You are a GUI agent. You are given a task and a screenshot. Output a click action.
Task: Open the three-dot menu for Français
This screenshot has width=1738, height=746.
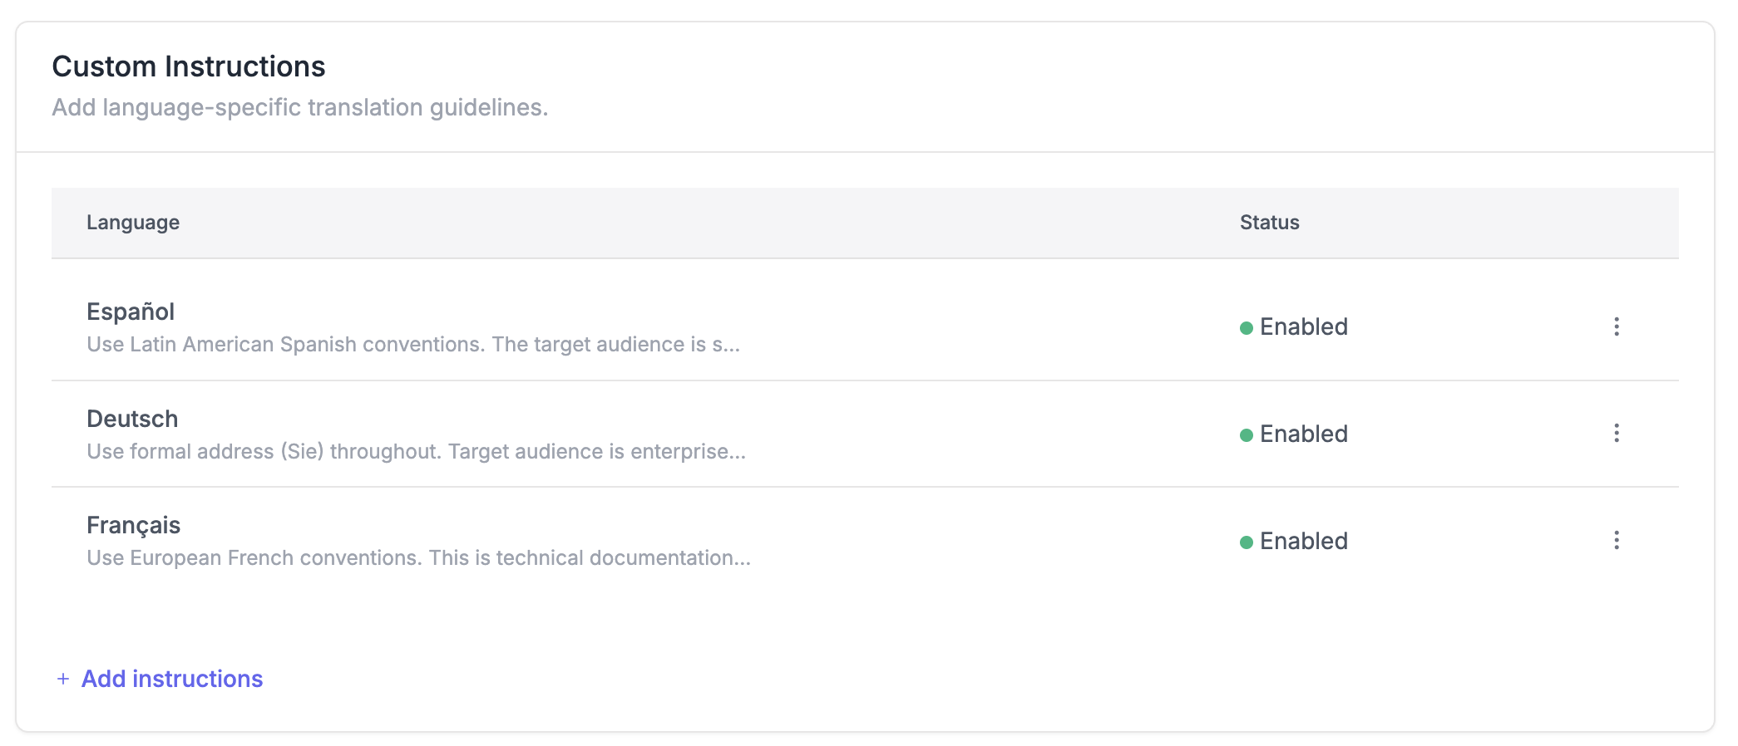coord(1616,540)
